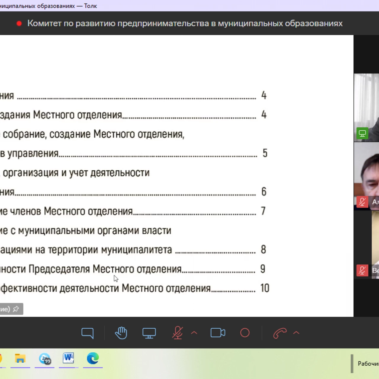Click muted mic badge on participant 'Ве'
The height and width of the screenshot is (379, 379).
[362, 270]
